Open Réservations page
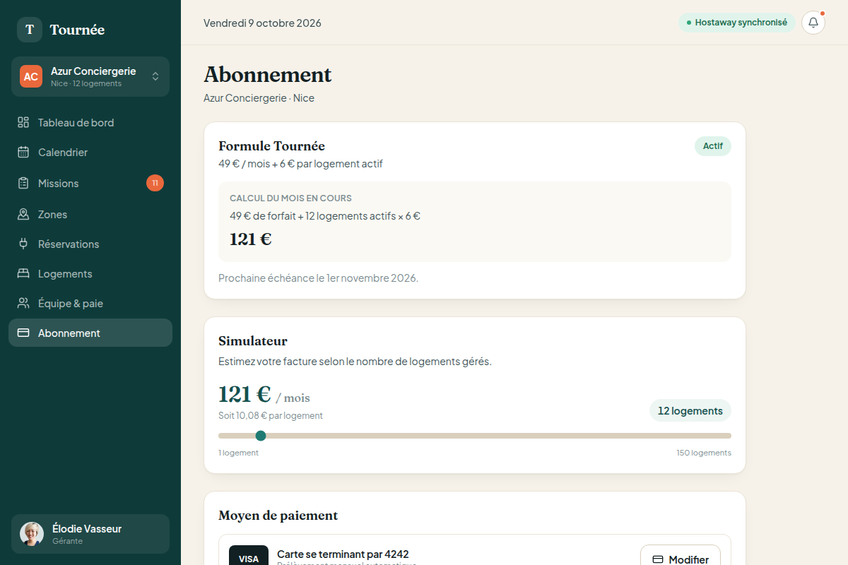The height and width of the screenshot is (565, 848). [90, 244]
